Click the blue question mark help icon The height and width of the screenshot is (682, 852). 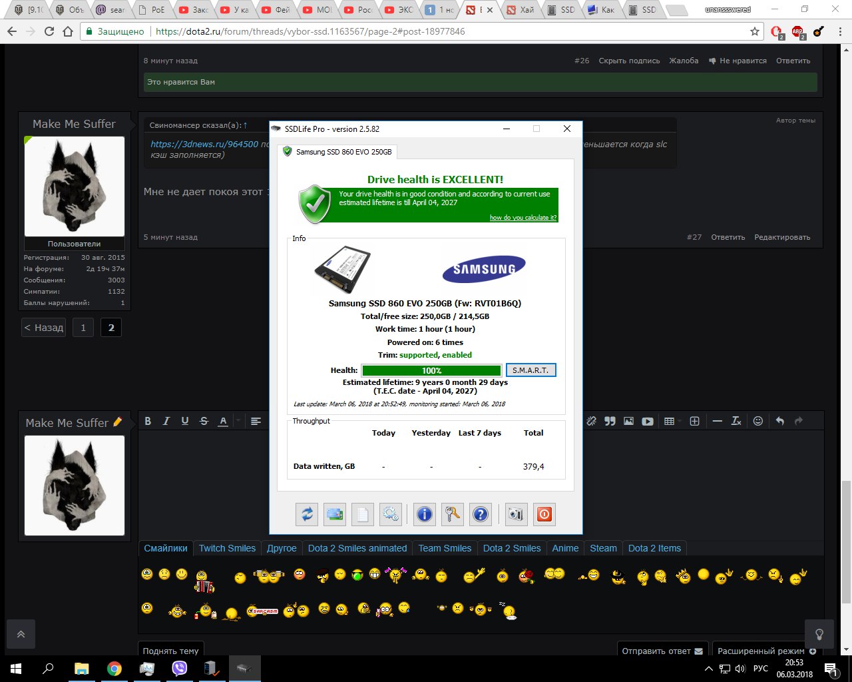[x=481, y=514]
